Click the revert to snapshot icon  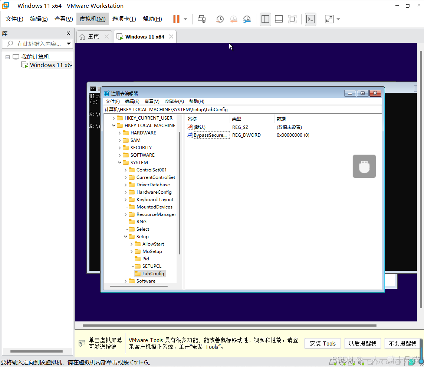pyautogui.click(x=234, y=19)
